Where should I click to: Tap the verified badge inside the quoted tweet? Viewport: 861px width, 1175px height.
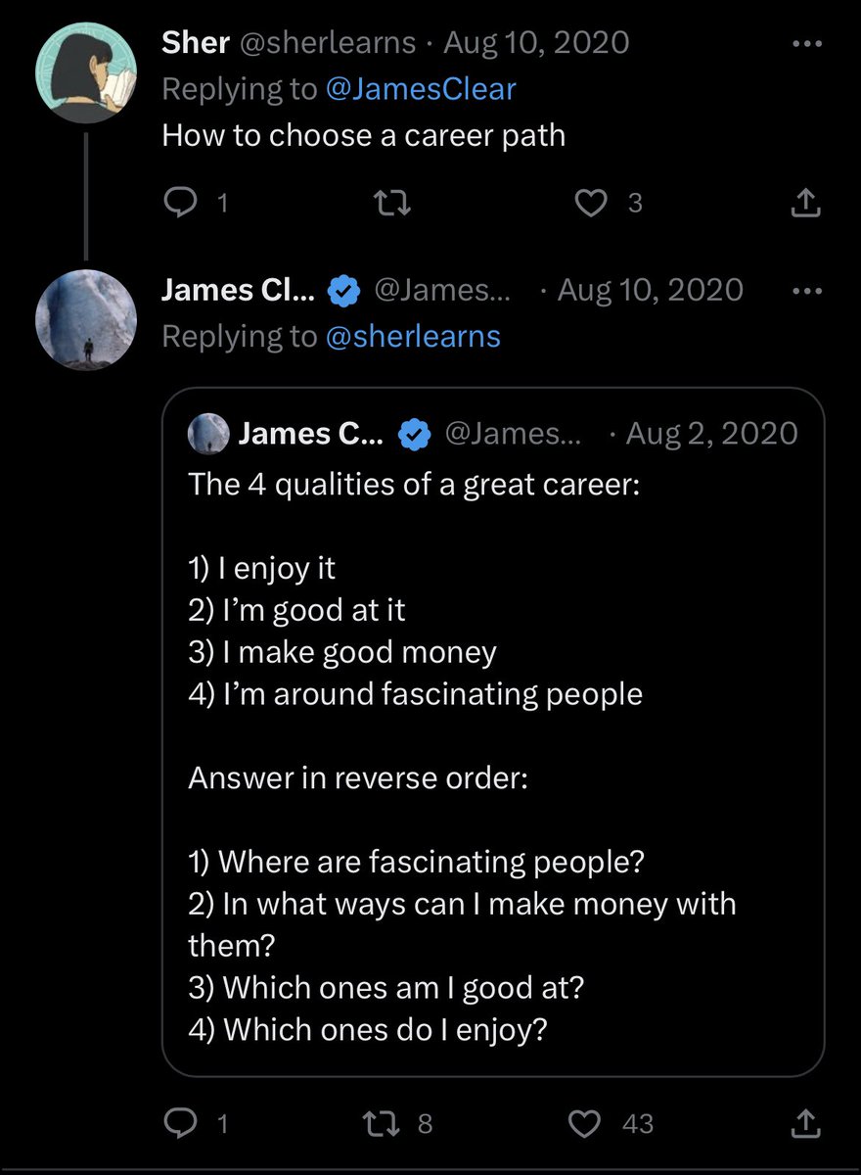tap(414, 434)
